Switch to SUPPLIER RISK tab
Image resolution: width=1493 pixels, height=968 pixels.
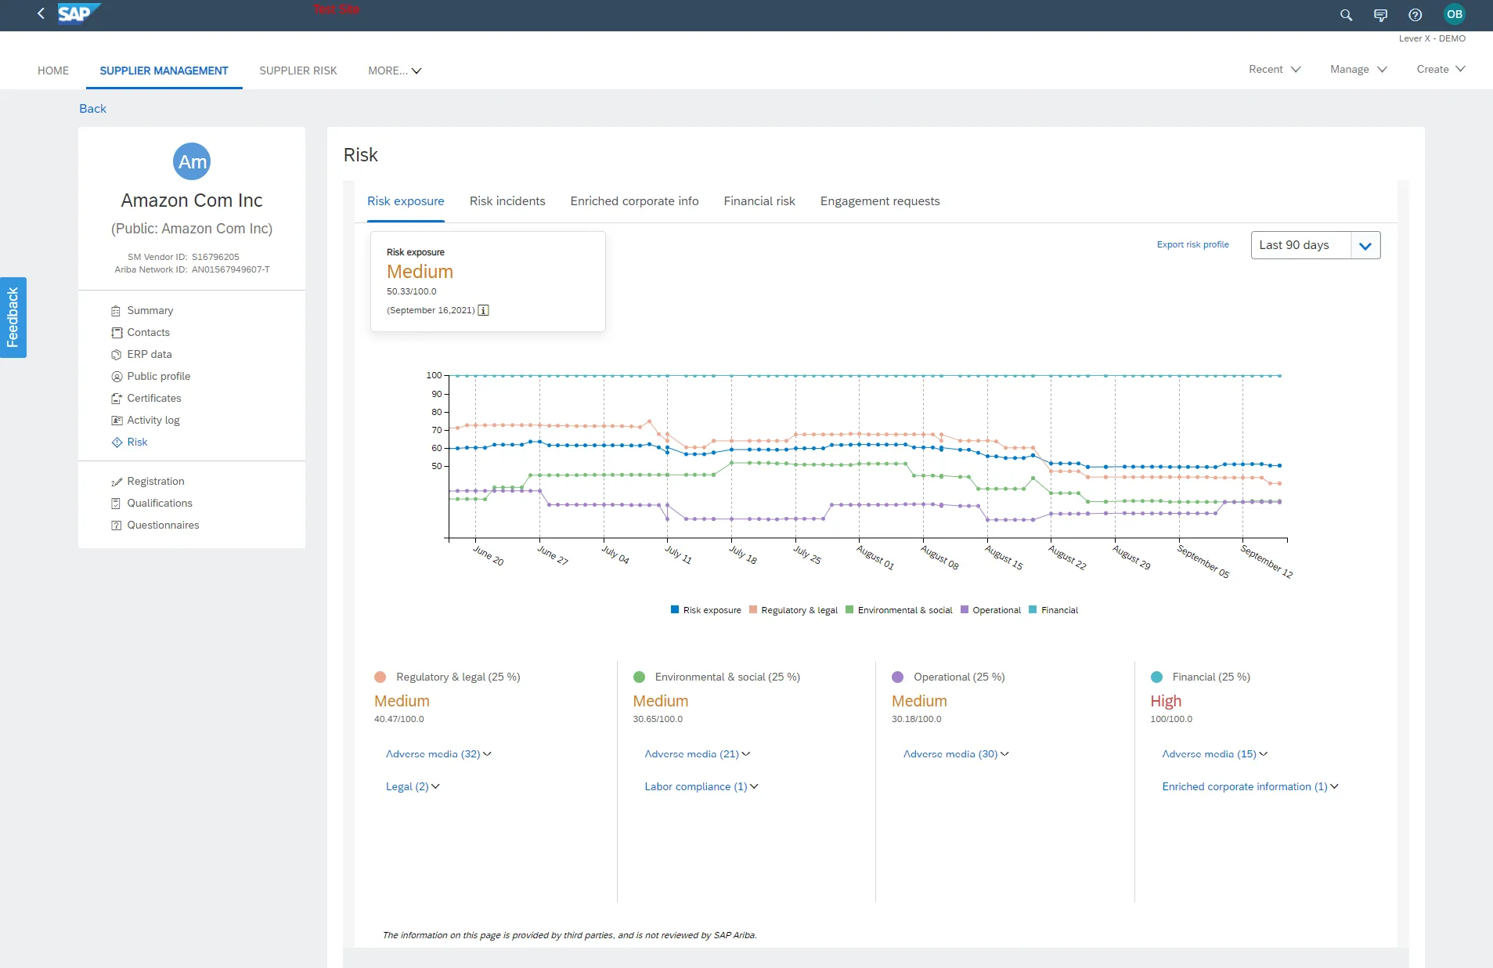[298, 70]
